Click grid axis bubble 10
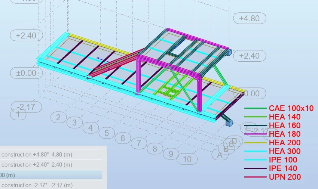The image size is (318, 189). tap(187, 159)
